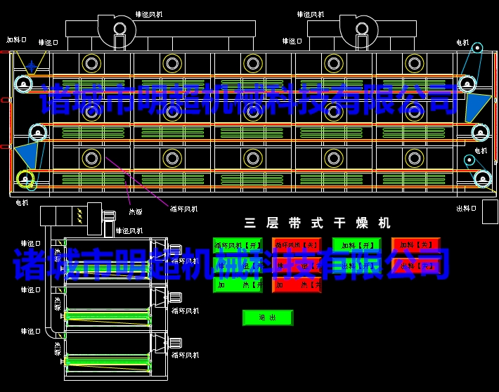This screenshot has height=392, width=499.
Task: Click the left exhaust fan (排湿风机) on top
Action: 119,29
